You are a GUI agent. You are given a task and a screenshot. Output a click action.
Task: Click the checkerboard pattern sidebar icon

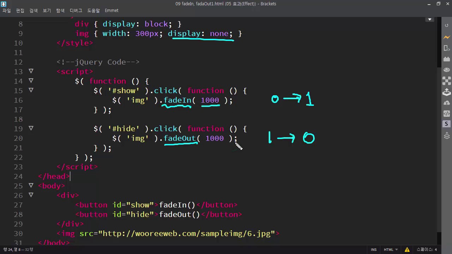coord(446,81)
